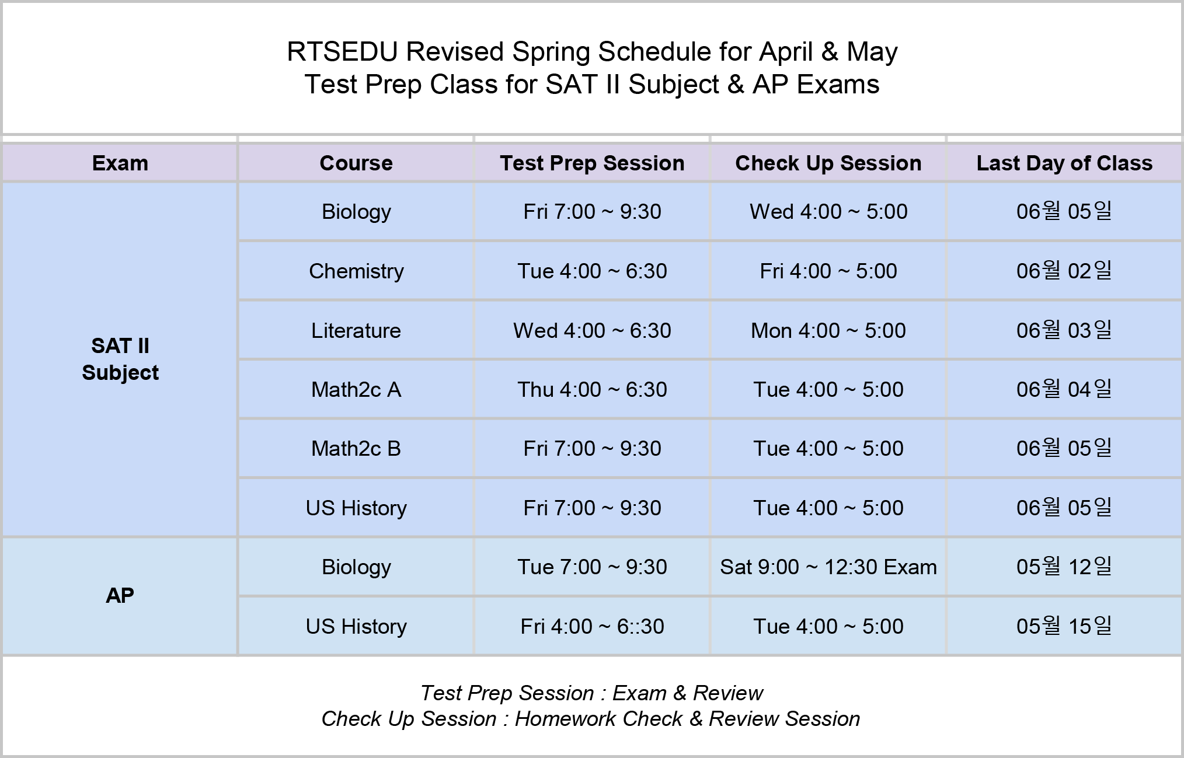Click the Test Prep Session header
This screenshot has height=758, width=1184.
coord(592,163)
